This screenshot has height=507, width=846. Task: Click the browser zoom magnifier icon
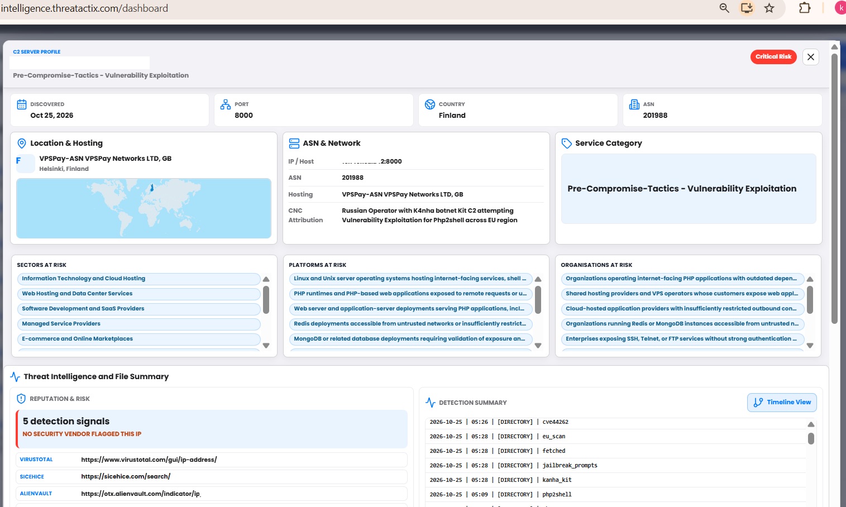point(724,8)
